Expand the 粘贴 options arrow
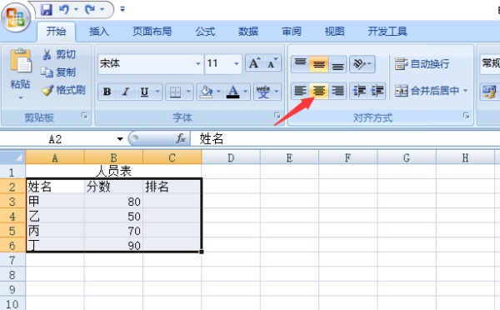500x310 pixels. [x=21, y=97]
